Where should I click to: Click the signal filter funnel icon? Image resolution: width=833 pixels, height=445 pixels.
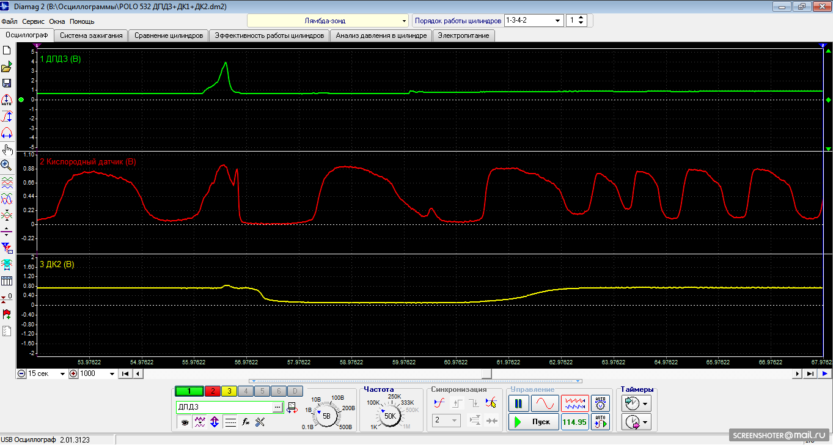point(7,248)
